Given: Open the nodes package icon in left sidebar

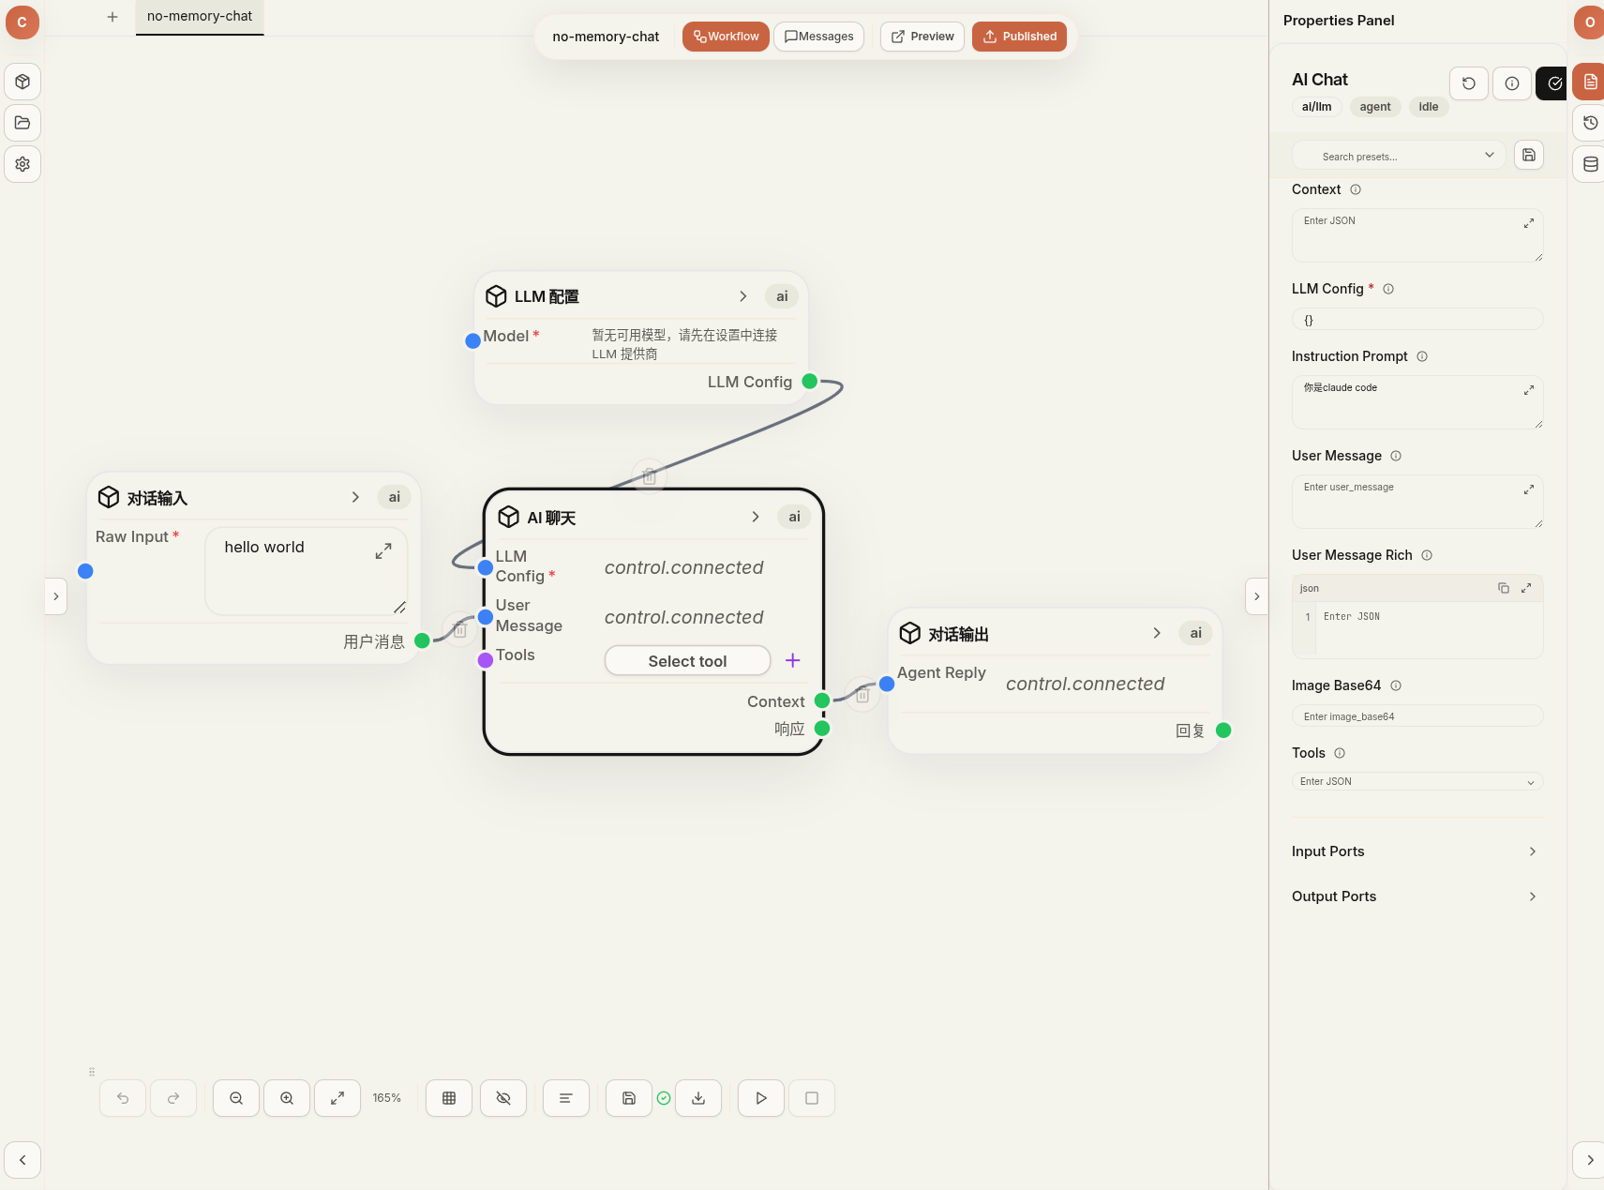Looking at the screenshot, I should click(22, 82).
